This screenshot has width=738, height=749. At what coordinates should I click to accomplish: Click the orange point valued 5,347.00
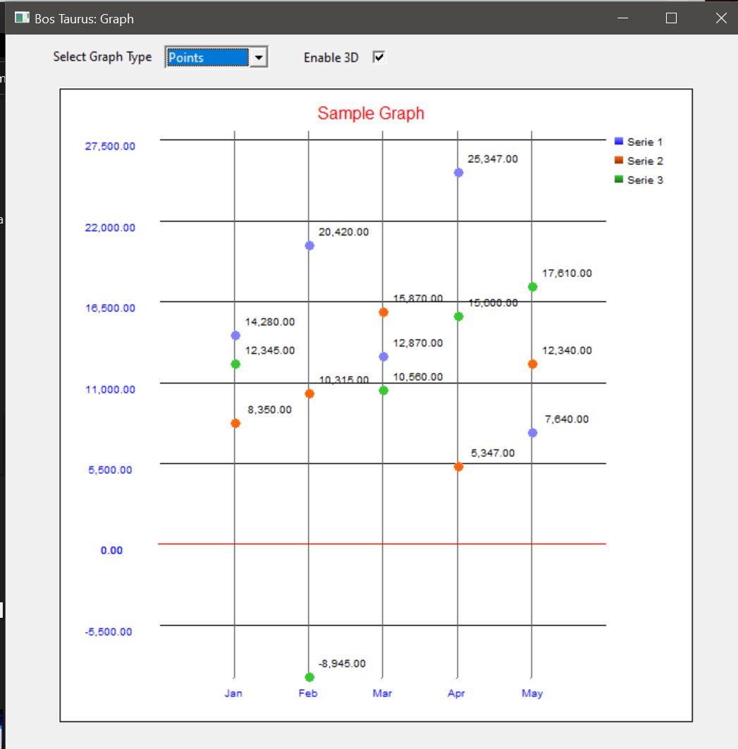point(459,466)
